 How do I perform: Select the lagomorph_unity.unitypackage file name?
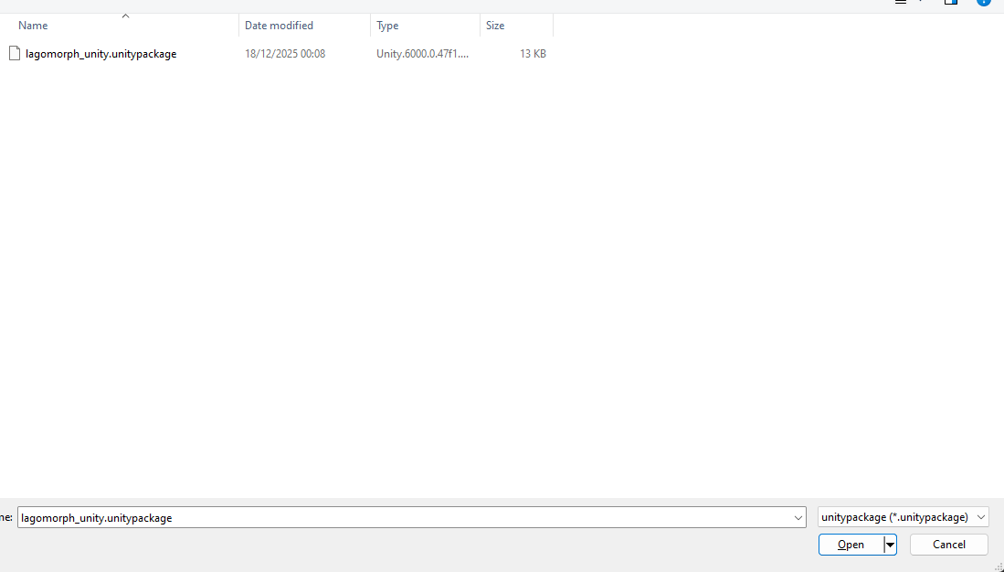point(100,54)
